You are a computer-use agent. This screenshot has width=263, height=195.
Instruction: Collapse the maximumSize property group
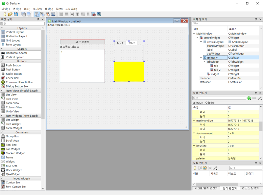point(194,121)
